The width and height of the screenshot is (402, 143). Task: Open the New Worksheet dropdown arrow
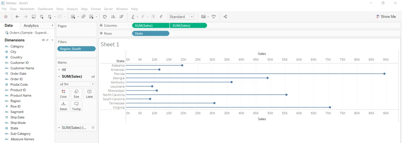(x=78, y=17)
